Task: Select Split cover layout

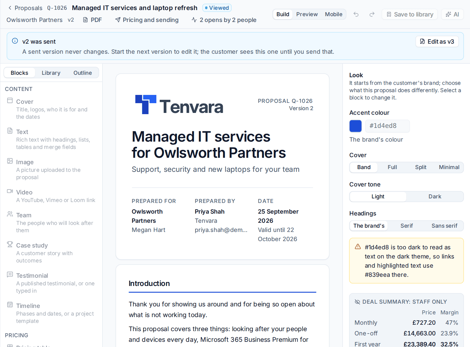Action: 421,167
